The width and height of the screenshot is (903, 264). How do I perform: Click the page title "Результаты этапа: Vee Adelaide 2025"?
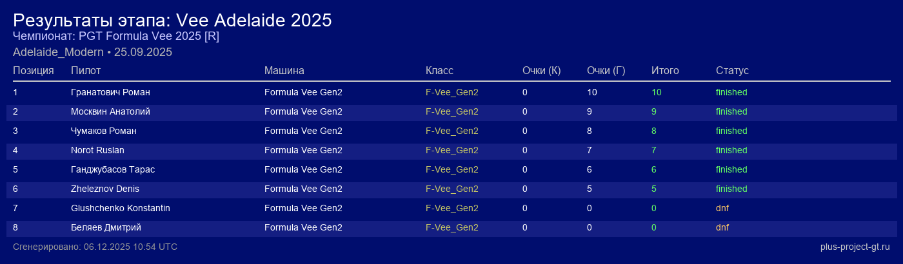(172, 21)
